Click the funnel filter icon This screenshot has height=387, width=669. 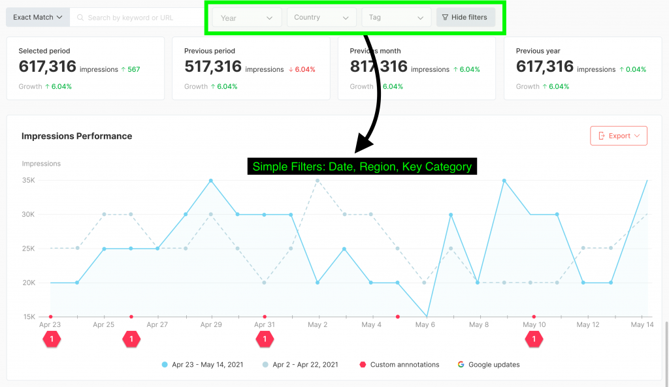coord(445,18)
